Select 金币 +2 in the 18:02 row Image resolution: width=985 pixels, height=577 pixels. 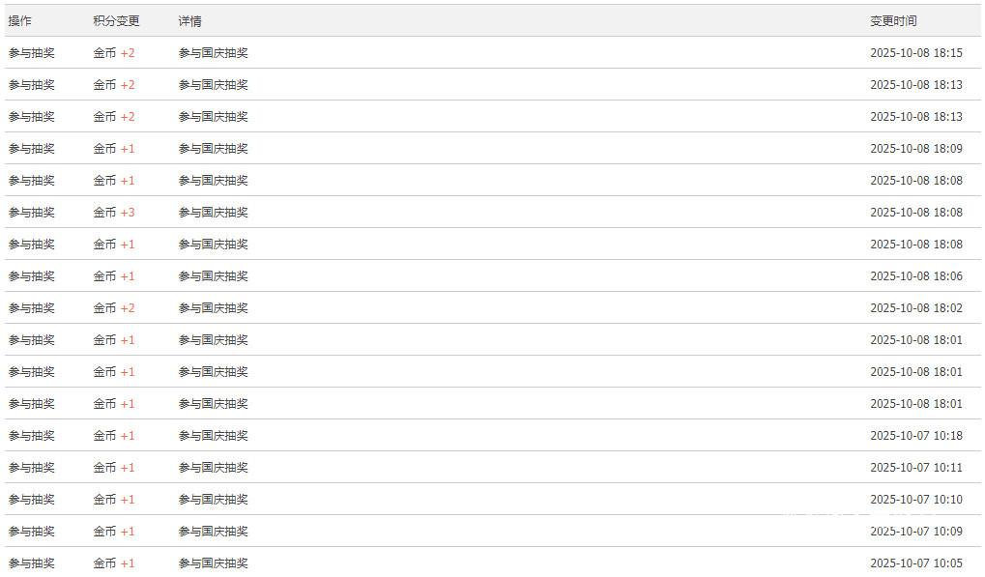tap(114, 308)
